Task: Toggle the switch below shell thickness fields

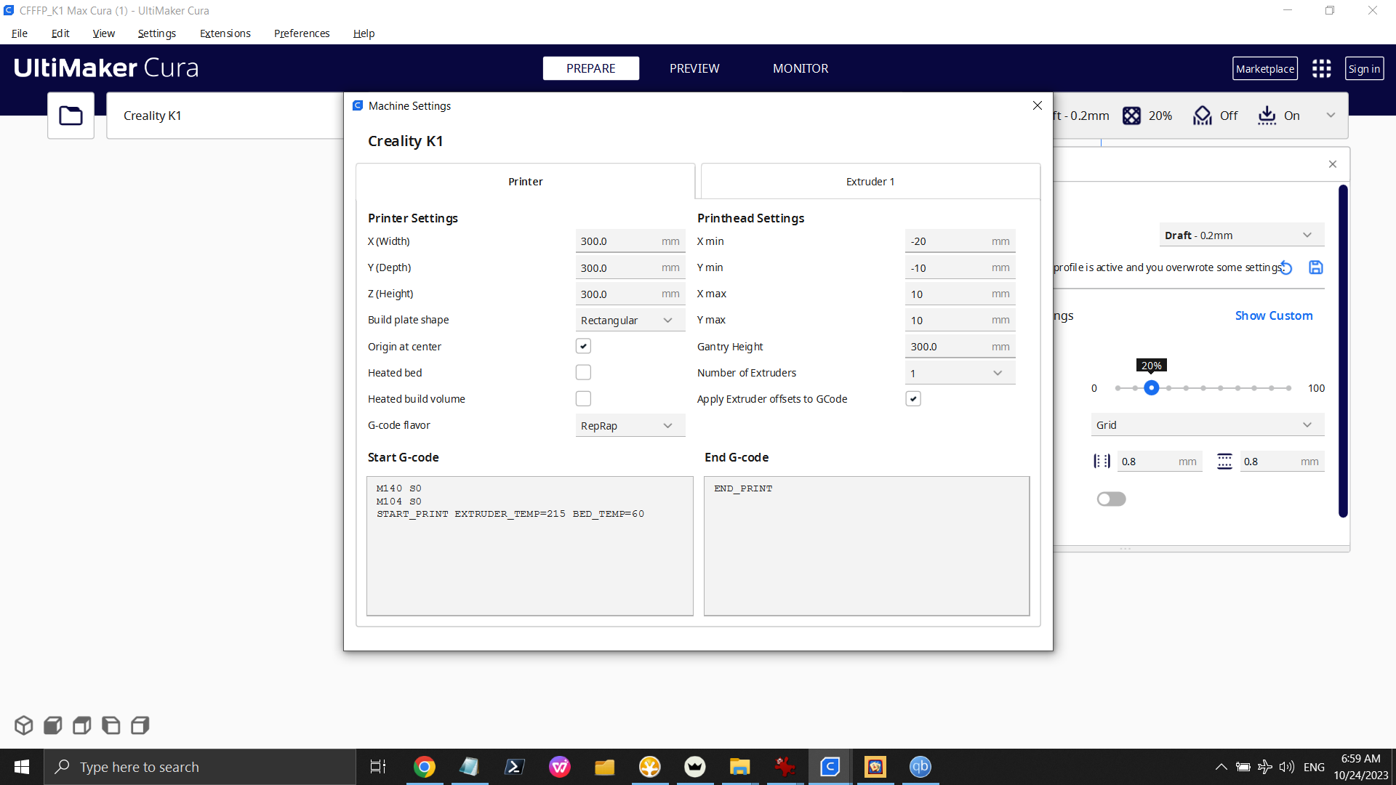Action: 1111,499
